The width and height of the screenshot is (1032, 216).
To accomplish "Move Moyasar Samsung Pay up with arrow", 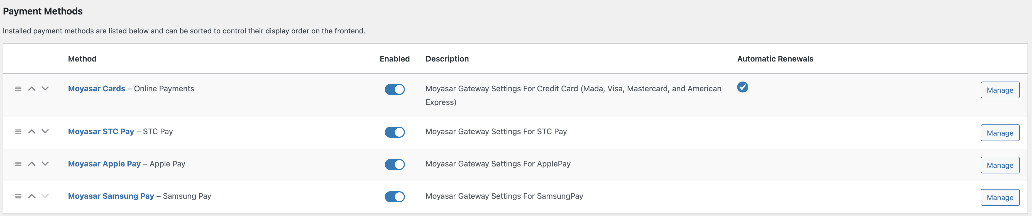I will 32,196.
